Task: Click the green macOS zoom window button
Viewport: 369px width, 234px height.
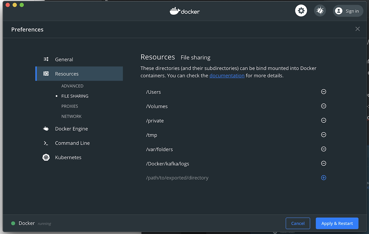Action: pyautogui.click(x=22, y=5)
